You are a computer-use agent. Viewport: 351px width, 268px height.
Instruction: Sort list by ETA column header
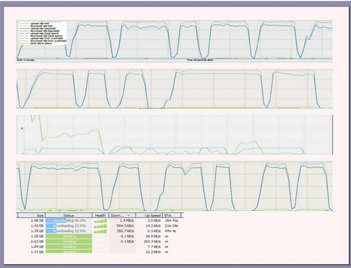coord(171,215)
